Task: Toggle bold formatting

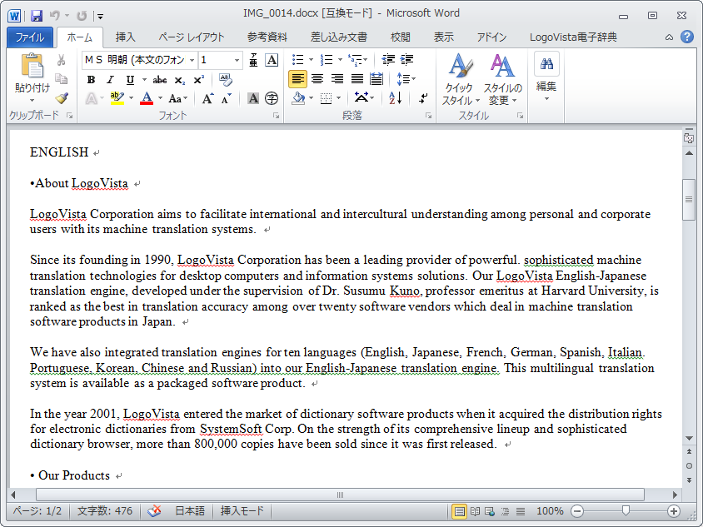Action: coord(91,80)
